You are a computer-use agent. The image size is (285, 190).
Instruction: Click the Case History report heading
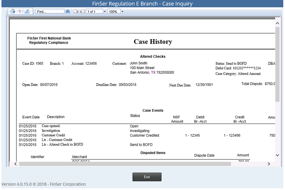click(x=153, y=42)
